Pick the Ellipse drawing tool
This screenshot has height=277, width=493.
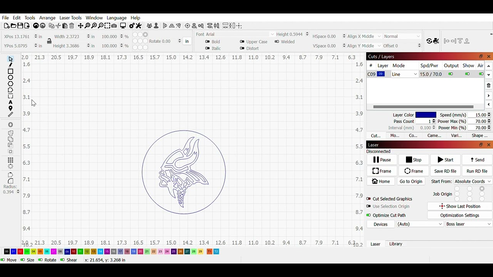pos(10,77)
